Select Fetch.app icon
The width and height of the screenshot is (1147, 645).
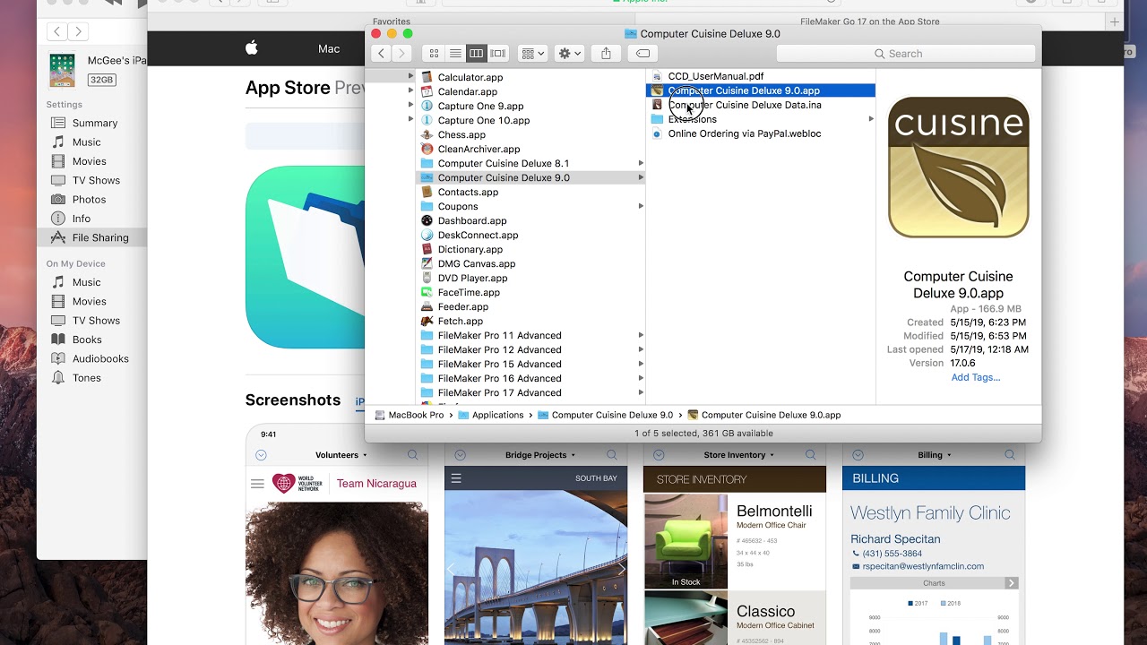click(x=427, y=321)
